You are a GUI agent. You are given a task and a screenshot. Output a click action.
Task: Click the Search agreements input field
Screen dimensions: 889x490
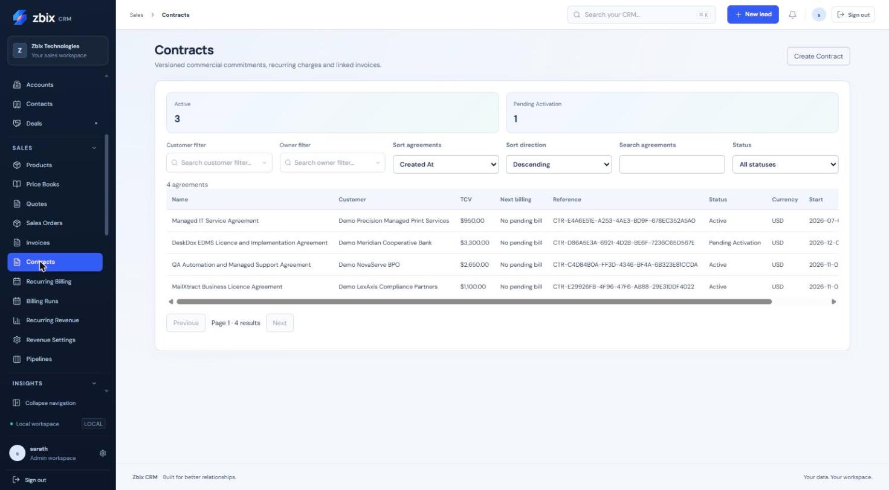point(672,164)
